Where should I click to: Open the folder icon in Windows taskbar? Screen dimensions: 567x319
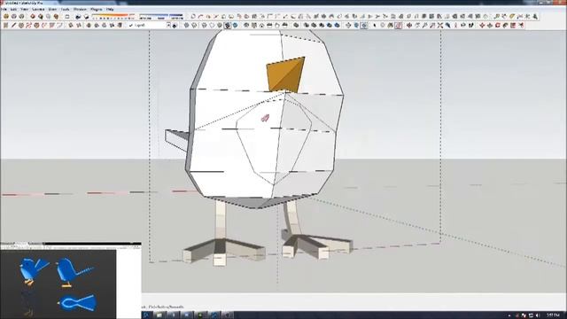click(159, 315)
